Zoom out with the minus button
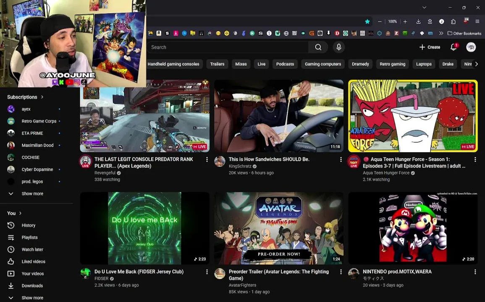This screenshot has width=485, height=302. tap(380, 21)
